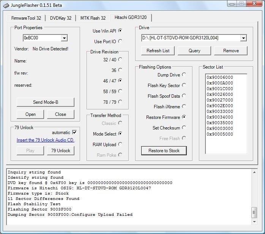Click the log scrollbar thumb

tap(254, 212)
